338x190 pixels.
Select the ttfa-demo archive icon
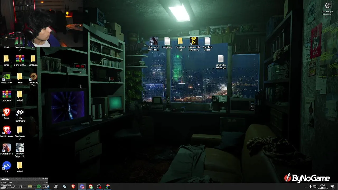[7, 96]
